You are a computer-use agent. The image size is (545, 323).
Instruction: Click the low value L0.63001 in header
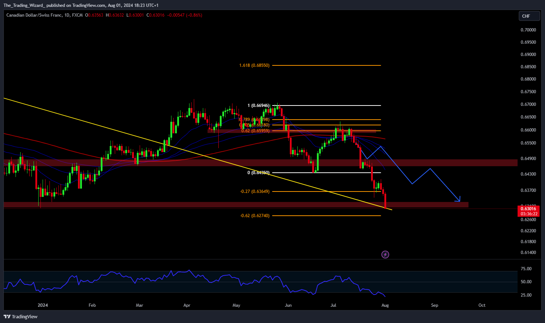pos(135,15)
